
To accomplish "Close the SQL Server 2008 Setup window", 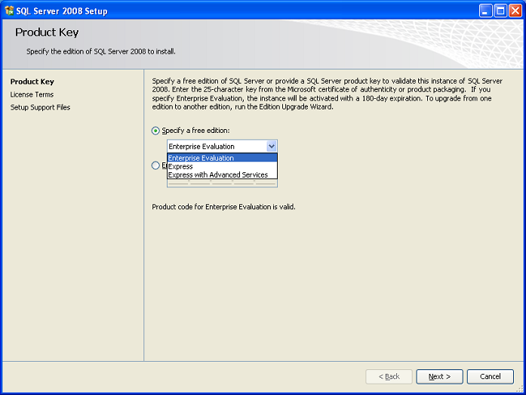I will point(515,11).
